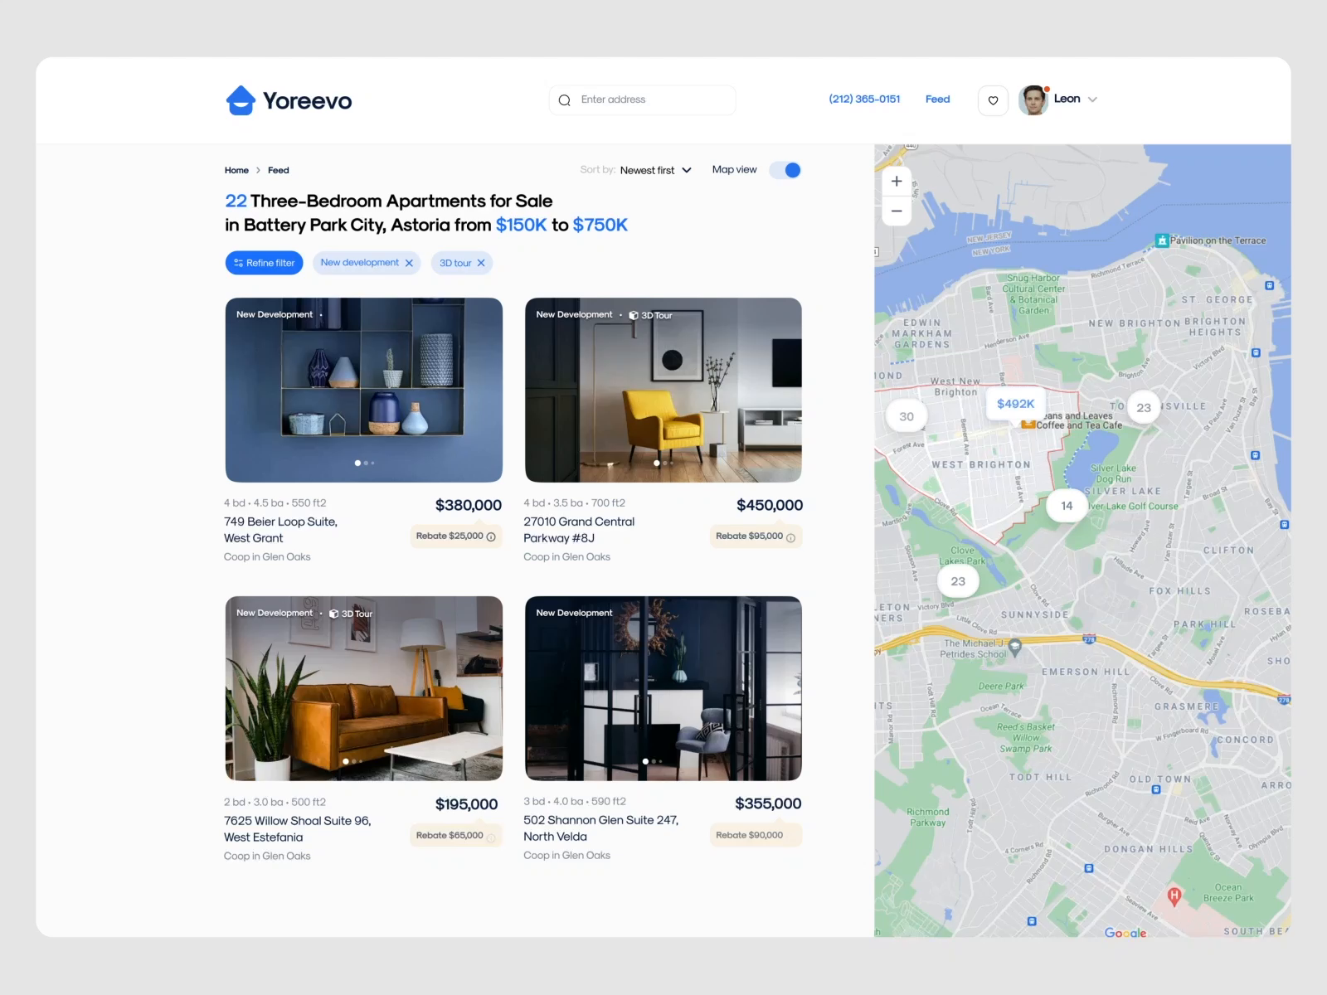This screenshot has height=995, width=1327.
Task: Click the Refine filter icon button
Action: click(x=237, y=263)
